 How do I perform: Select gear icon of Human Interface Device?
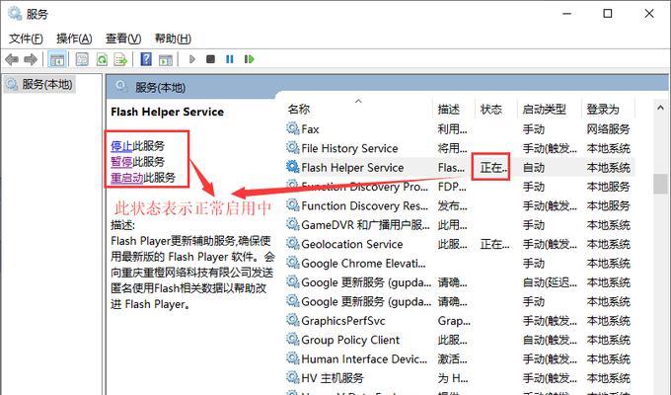click(x=293, y=358)
